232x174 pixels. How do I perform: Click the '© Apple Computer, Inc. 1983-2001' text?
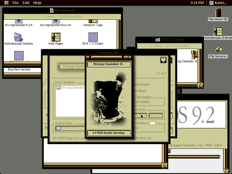(x=196, y=146)
